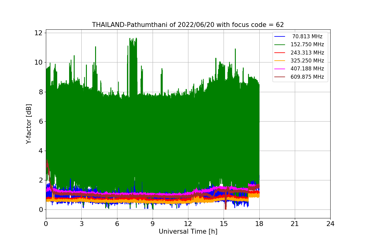Click the y-axis tick label 10

(x=38, y=62)
